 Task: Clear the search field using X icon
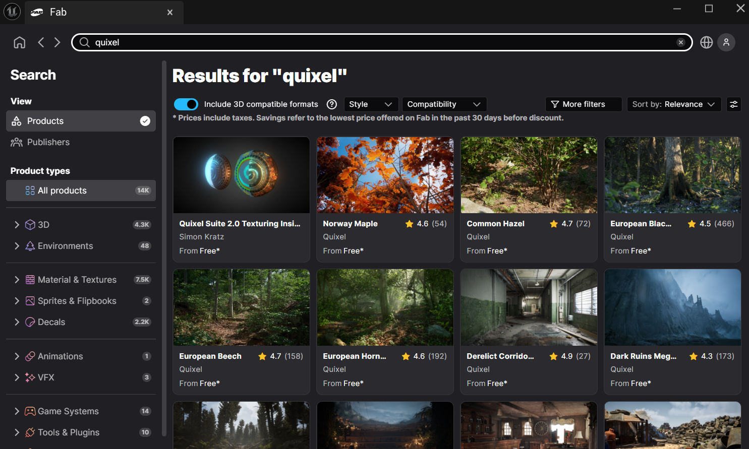pos(680,42)
